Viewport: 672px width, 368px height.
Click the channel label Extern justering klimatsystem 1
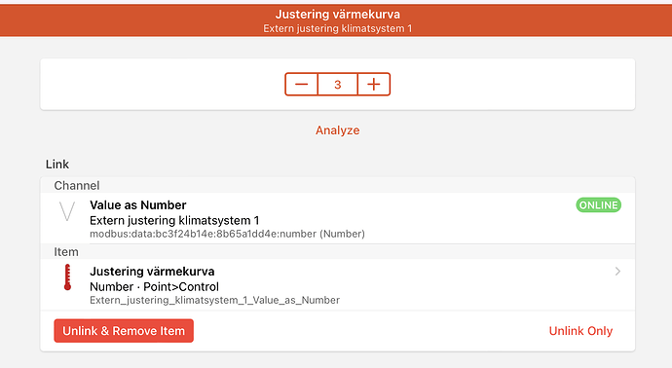click(174, 221)
